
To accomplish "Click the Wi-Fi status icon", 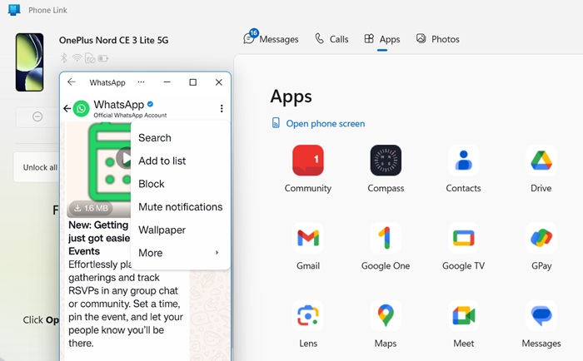I will 77,58.
